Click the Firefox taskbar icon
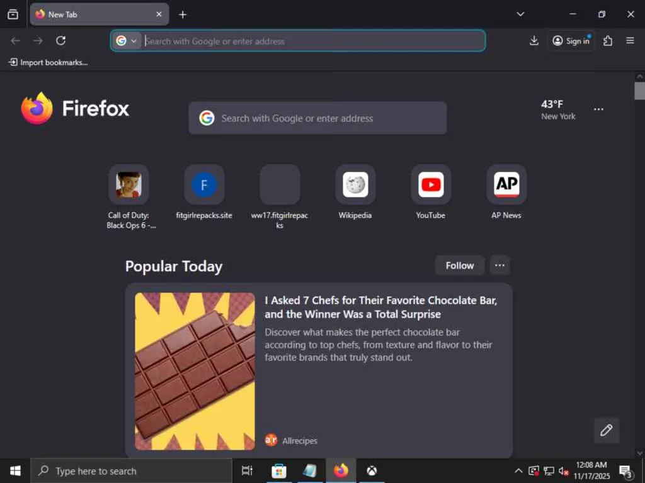The height and width of the screenshot is (483, 645). tap(341, 470)
